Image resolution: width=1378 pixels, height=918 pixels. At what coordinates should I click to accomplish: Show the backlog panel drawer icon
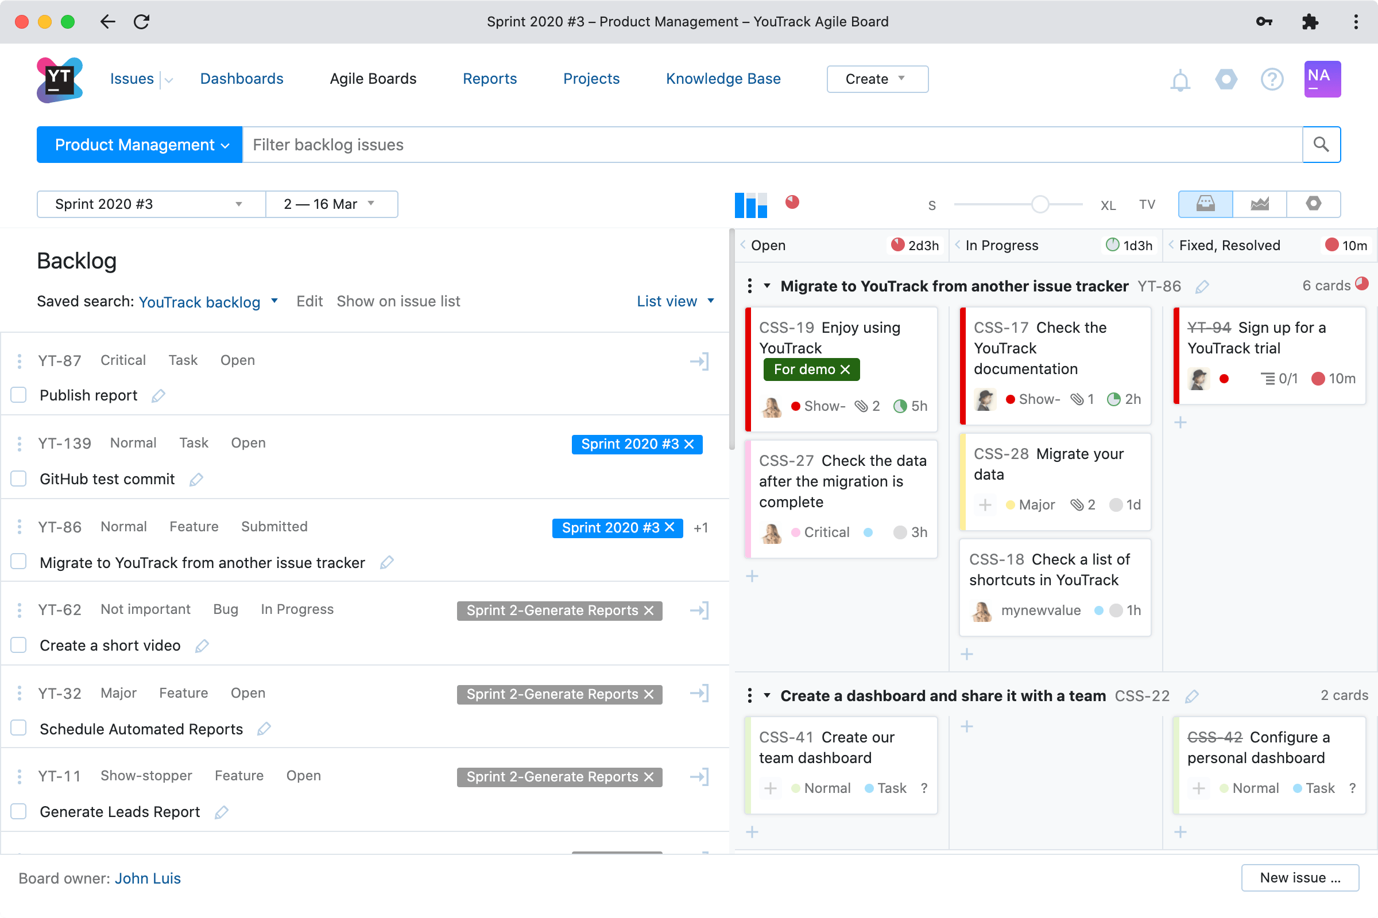tap(1205, 204)
